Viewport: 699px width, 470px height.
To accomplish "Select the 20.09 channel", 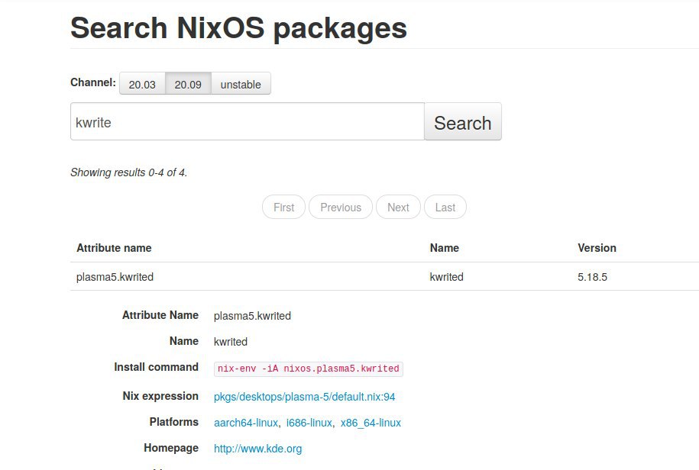I will click(x=188, y=84).
